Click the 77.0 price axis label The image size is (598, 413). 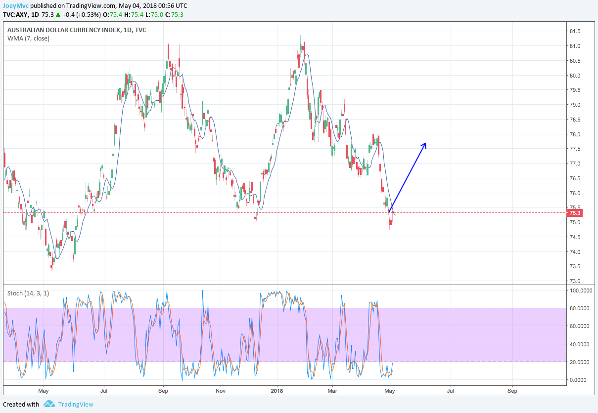point(575,164)
